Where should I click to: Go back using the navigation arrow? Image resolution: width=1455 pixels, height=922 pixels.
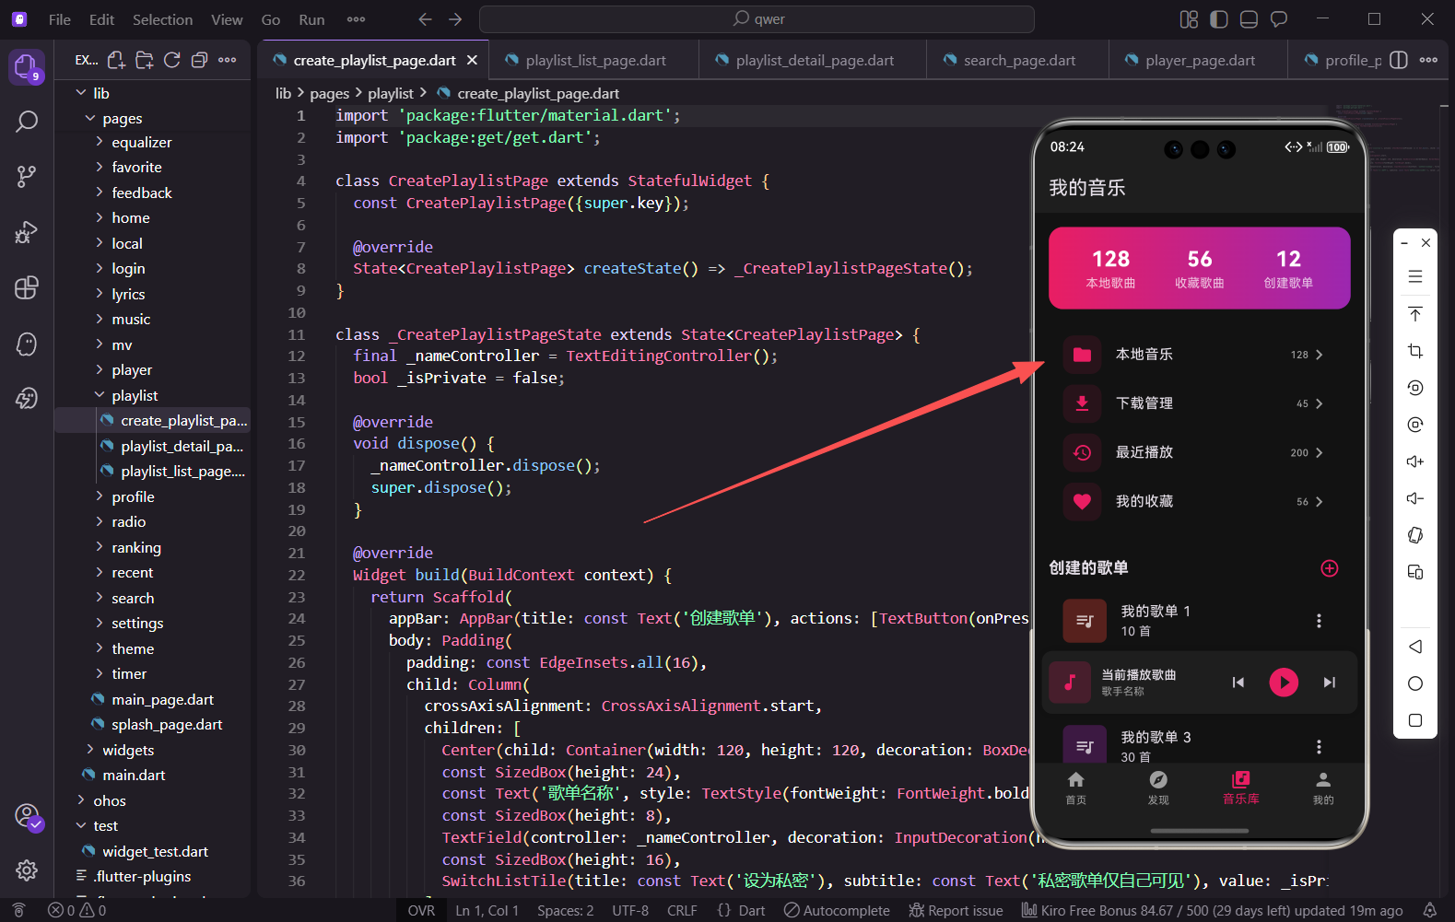(x=425, y=19)
